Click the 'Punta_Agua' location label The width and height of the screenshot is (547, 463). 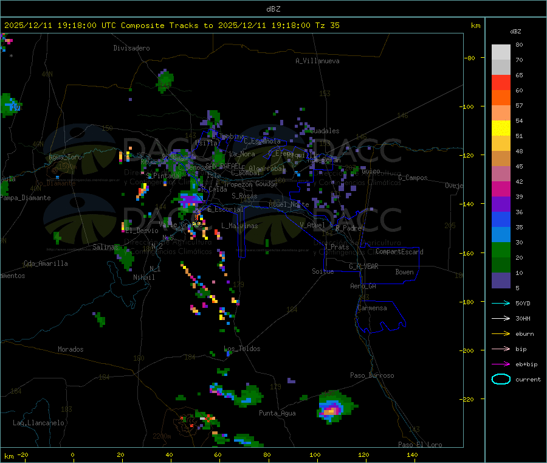(x=277, y=413)
